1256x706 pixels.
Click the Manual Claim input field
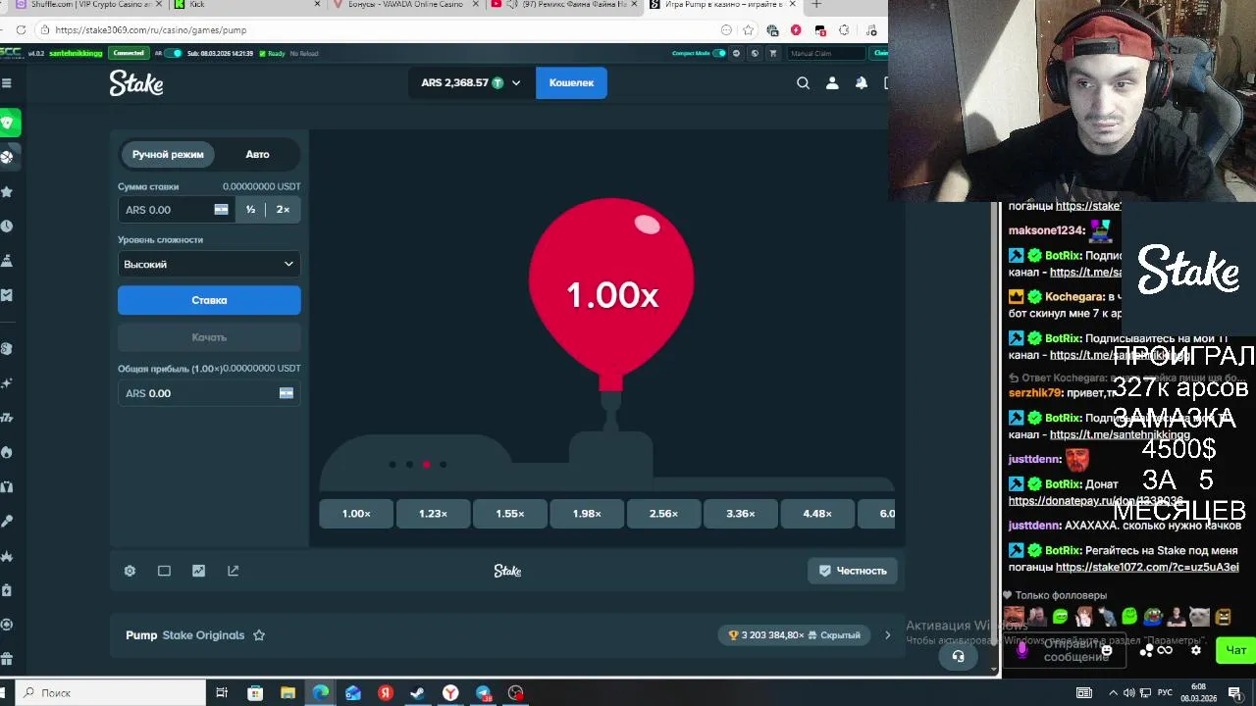pyautogui.click(x=827, y=53)
